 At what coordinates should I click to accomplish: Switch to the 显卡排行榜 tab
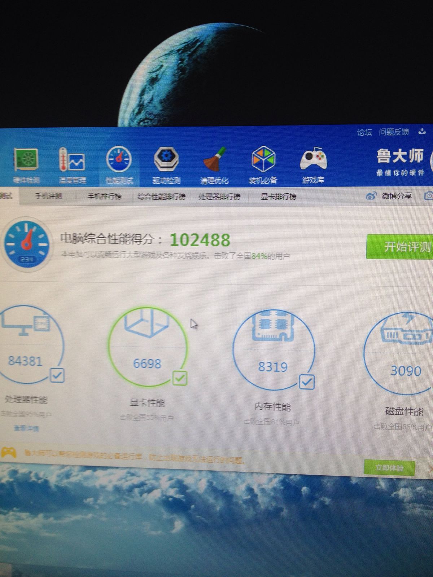[279, 197]
